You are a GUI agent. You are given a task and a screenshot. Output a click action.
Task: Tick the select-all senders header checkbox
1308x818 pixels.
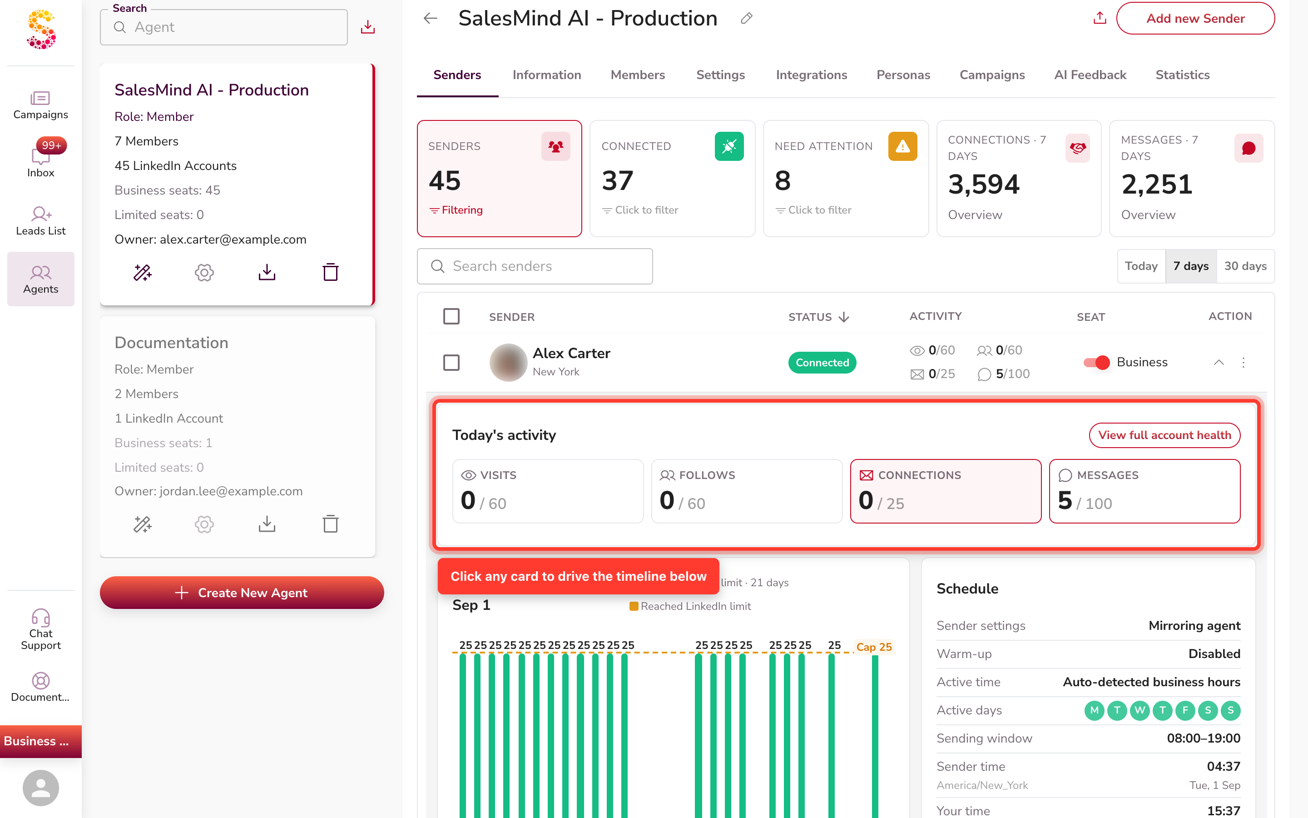(451, 316)
